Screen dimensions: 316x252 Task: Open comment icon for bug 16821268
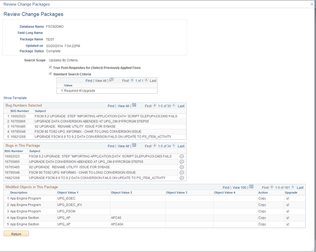(x=182, y=178)
